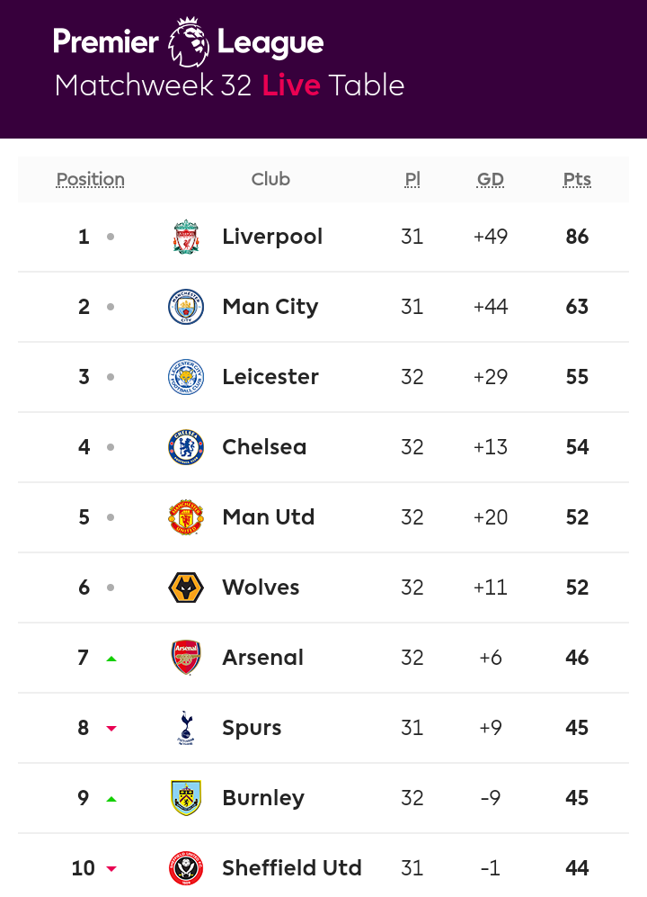Click the Arsenal club crest
Viewport: 647px width, 897px height.
pyautogui.click(x=186, y=658)
